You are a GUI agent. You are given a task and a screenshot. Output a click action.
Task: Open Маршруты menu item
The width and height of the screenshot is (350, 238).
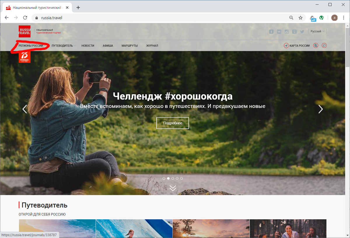tap(129, 46)
